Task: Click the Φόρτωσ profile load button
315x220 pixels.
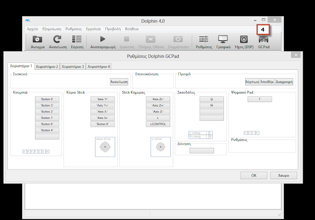Action: coord(252,82)
